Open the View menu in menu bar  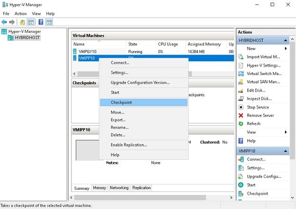click(x=36, y=14)
